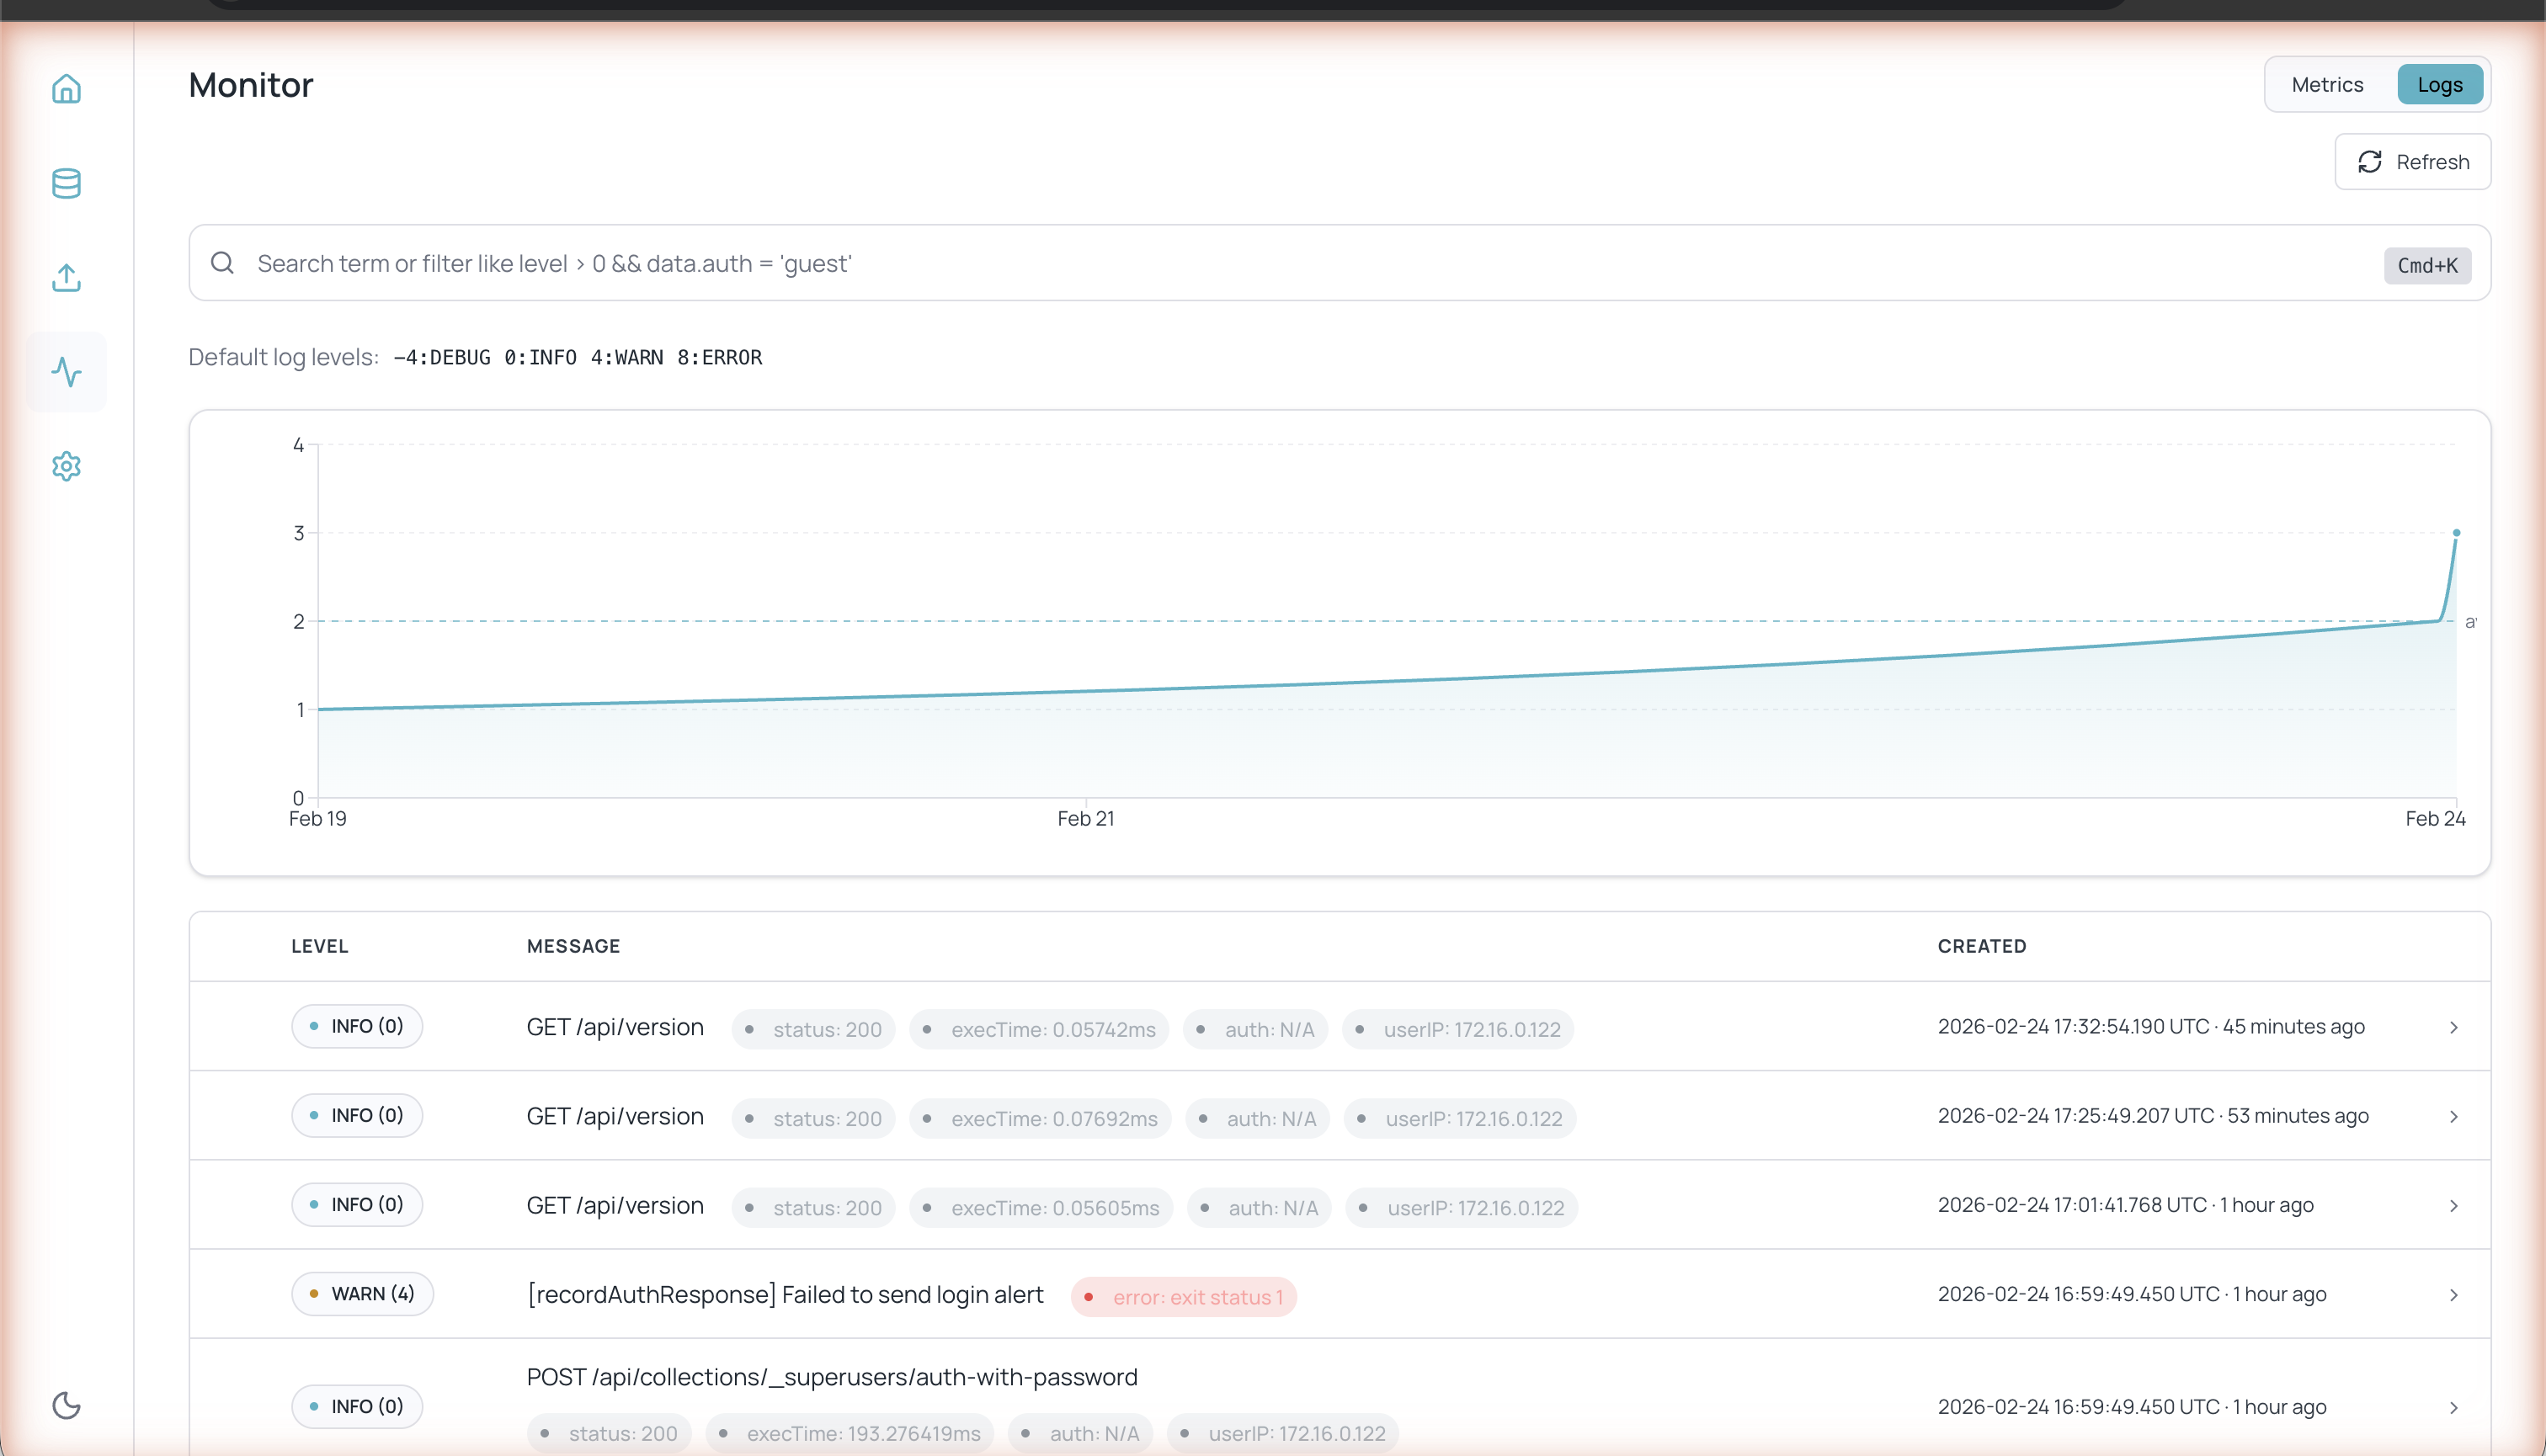Open the WARN login alert row chevron
This screenshot has height=1456, width=2546.
(x=2453, y=1295)
